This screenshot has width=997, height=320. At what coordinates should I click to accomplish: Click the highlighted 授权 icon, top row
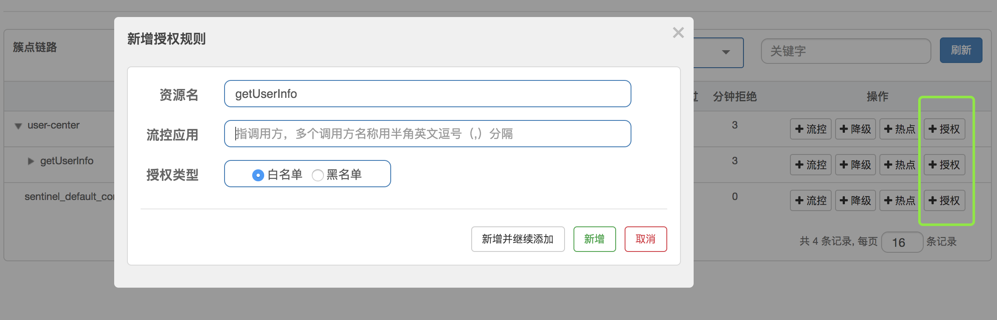[944, 129]
